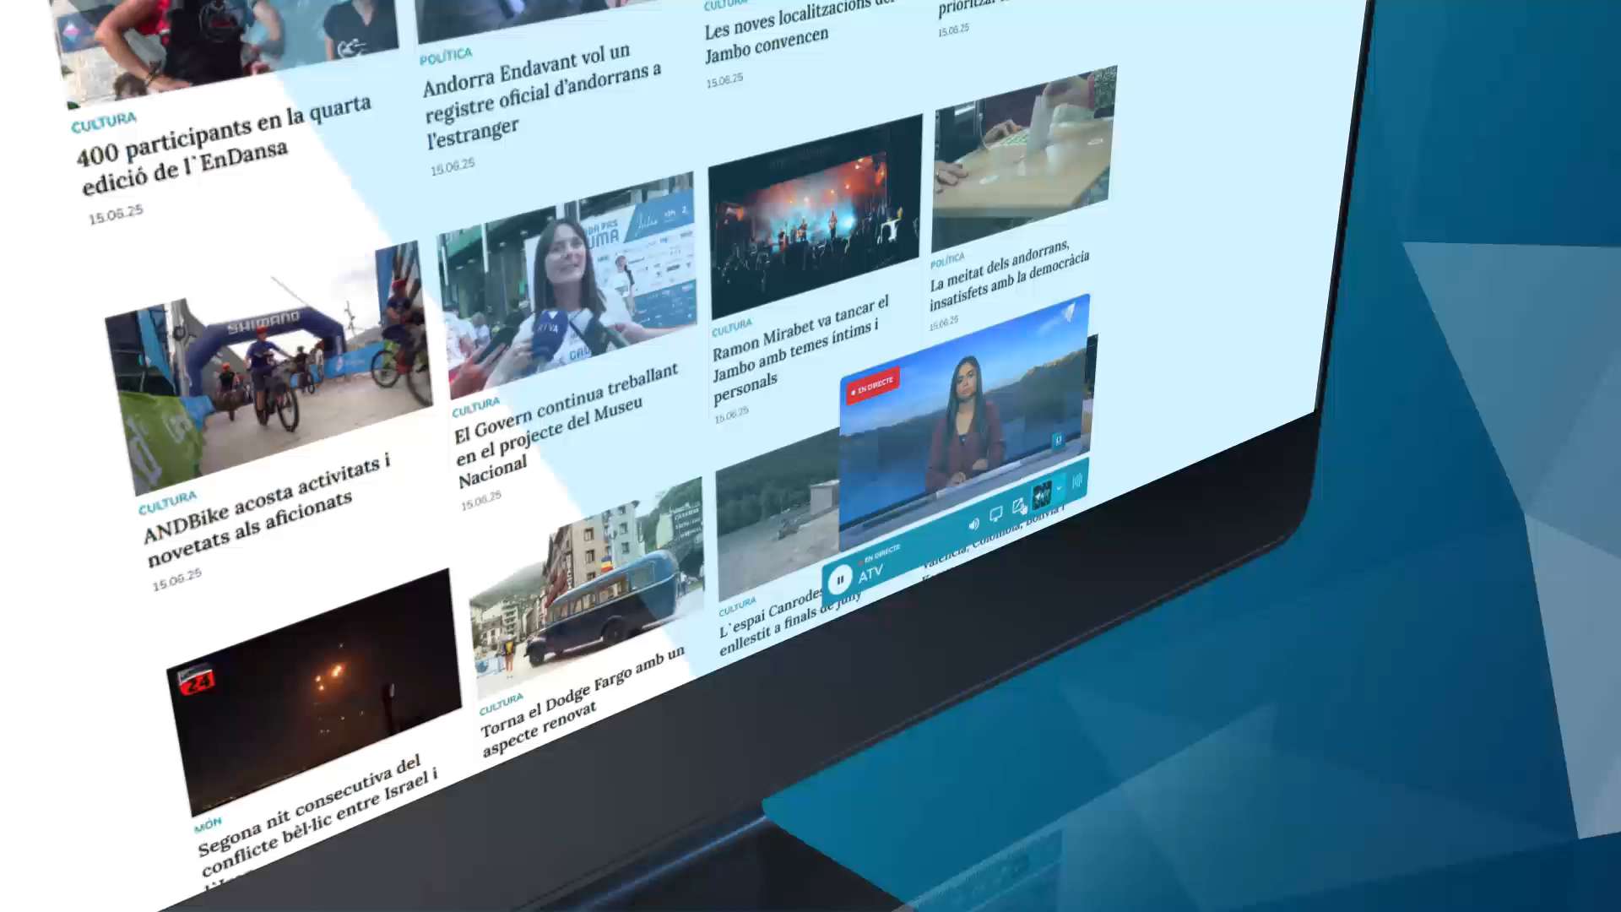This screenshot has height=912, width=1621.
Task: Click the river landscape photo thumbnail
Action: 777,515
